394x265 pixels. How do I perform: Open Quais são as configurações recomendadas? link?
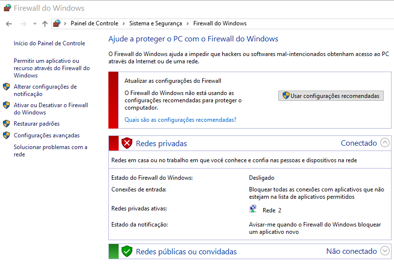pyautogui.click(x=181, y=120)
